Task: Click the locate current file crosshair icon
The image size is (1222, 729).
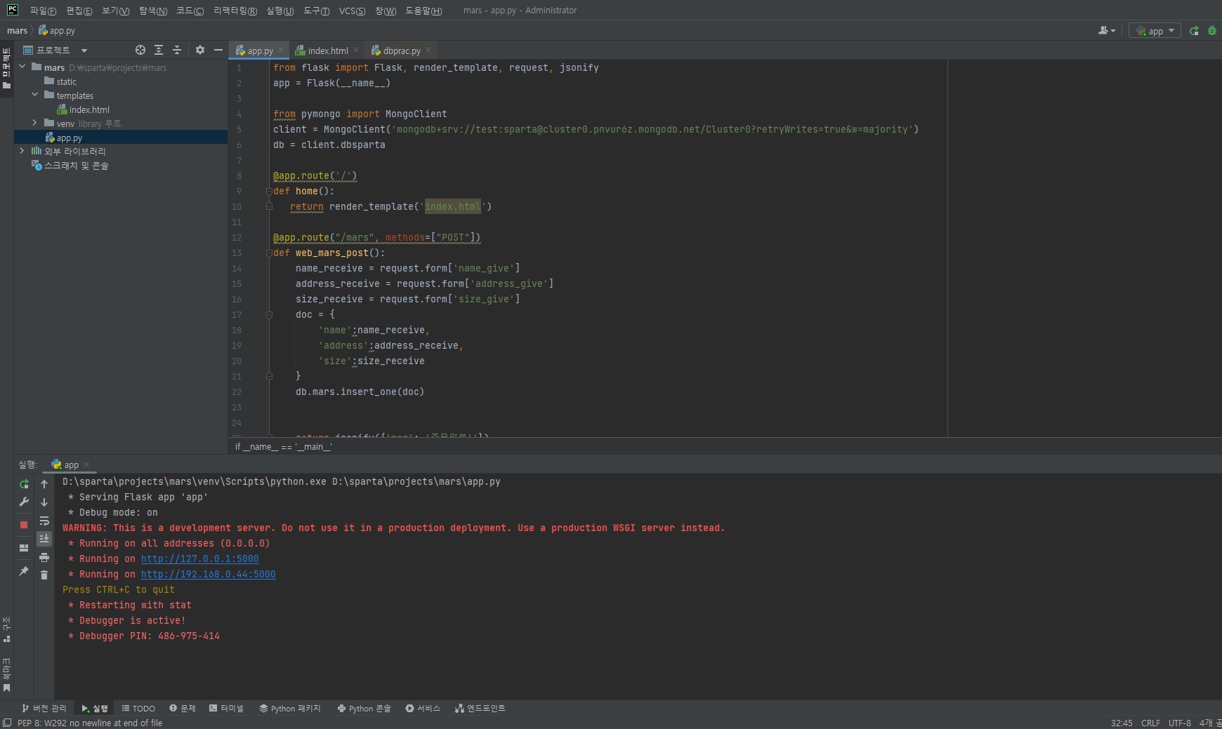Action: click(x=140, y=50)
